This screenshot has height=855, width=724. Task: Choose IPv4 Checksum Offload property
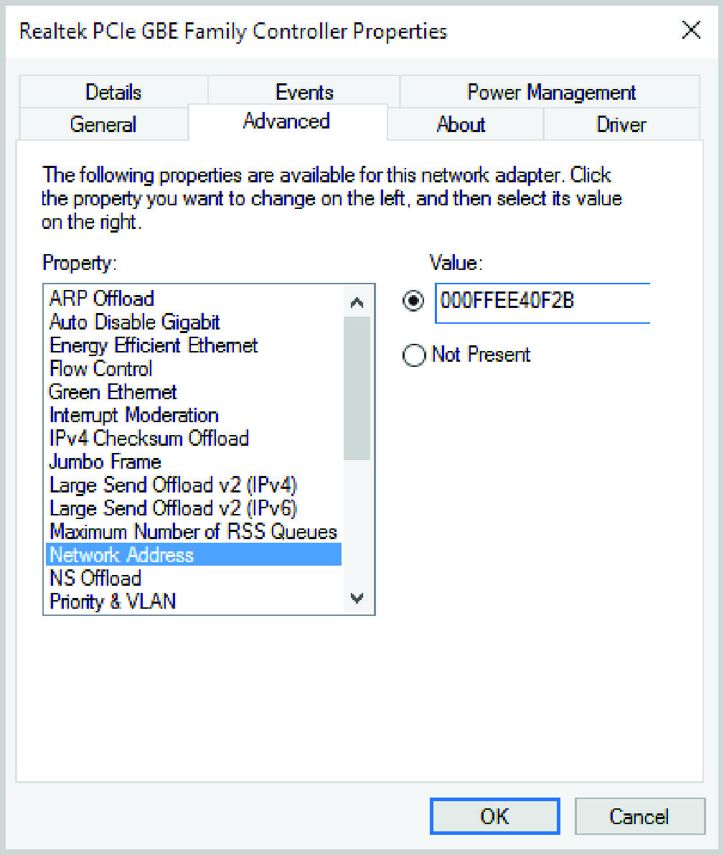click(x=194, y=439)
